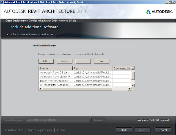Click the horizontal scrollbar thumb of the list
The width and height of the screenshot is (176, 135).
(x=77, y=89)
